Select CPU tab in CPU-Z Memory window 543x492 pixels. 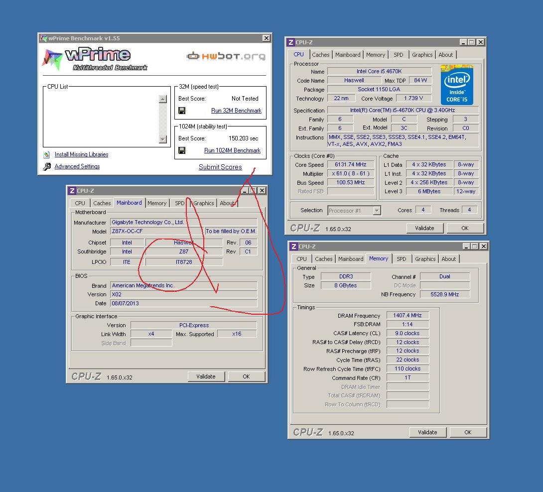(x=301, y=259)
